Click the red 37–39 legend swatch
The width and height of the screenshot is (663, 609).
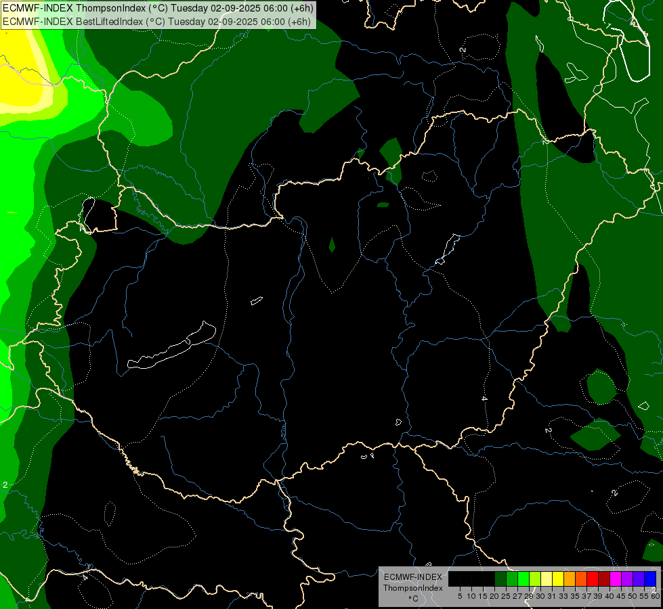(x=592, y=579)
